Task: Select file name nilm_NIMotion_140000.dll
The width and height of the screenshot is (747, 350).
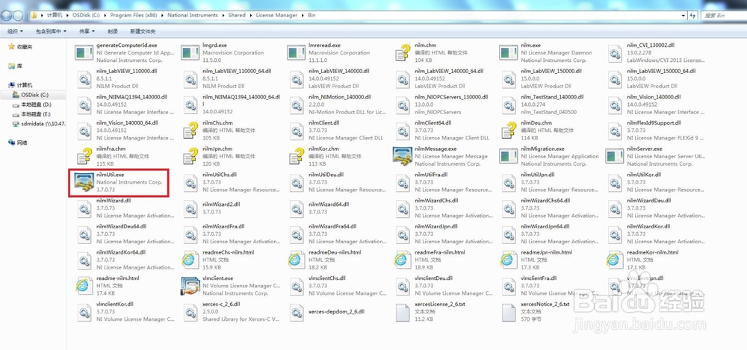Action: click(x=339, y=97)
